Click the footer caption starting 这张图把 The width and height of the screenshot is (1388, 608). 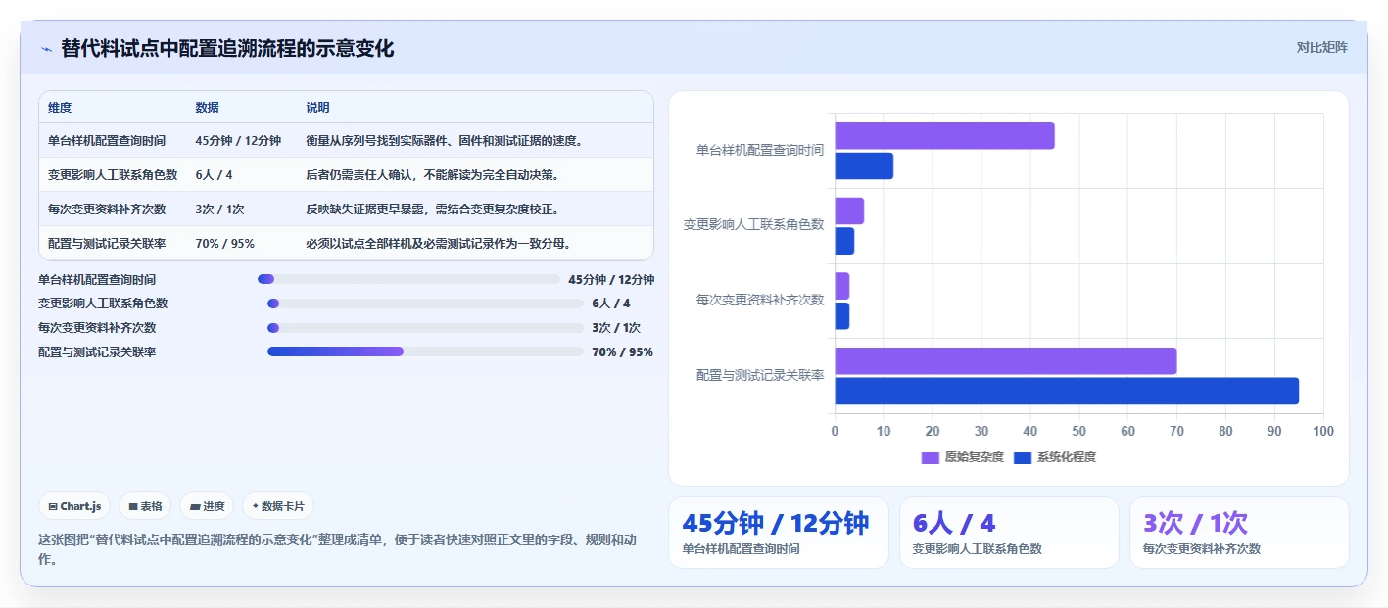tap(337, 549)
